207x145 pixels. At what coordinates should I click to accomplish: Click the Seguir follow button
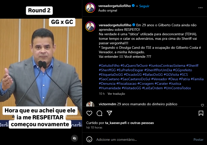coord(144,6)
